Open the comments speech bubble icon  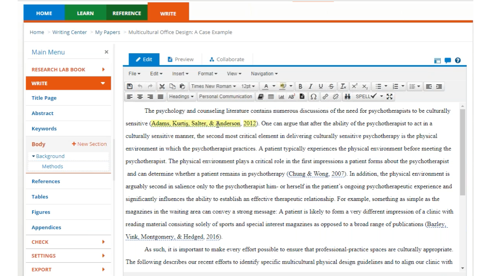448,61
